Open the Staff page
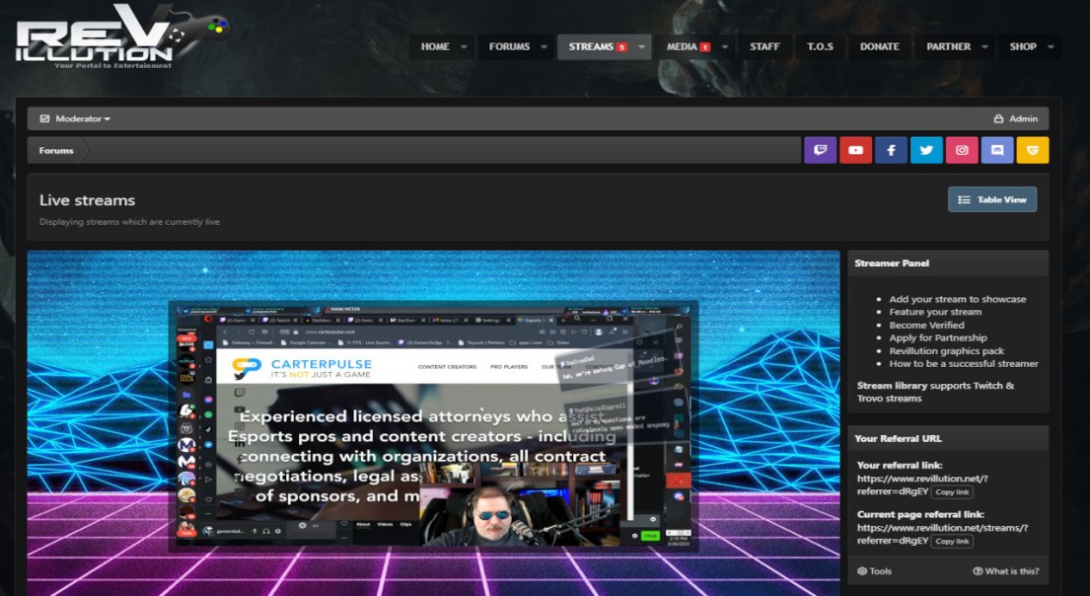Screen dimensions: 1090x596 click(x=764, y=47)
